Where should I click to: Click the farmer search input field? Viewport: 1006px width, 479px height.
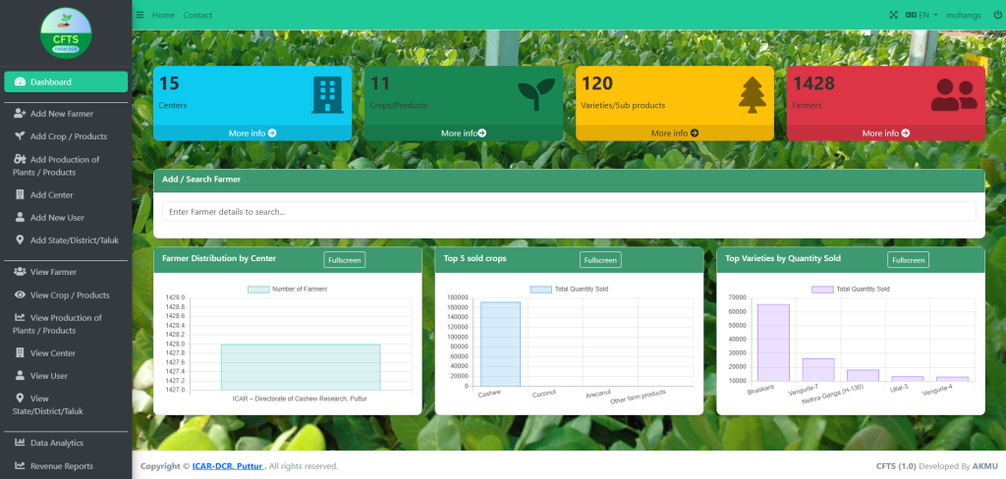point(569,211)
